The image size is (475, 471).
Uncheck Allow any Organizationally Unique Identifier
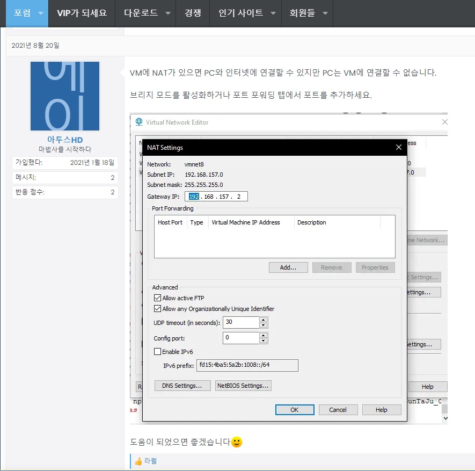pyautogui.click(x=157, y=309)
